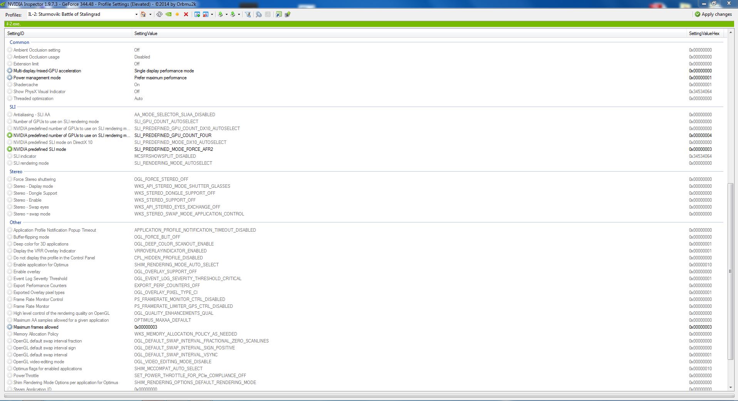The image size is (738, 401).
Task: Click the add application to profile icon
Action: click(197, 14)
